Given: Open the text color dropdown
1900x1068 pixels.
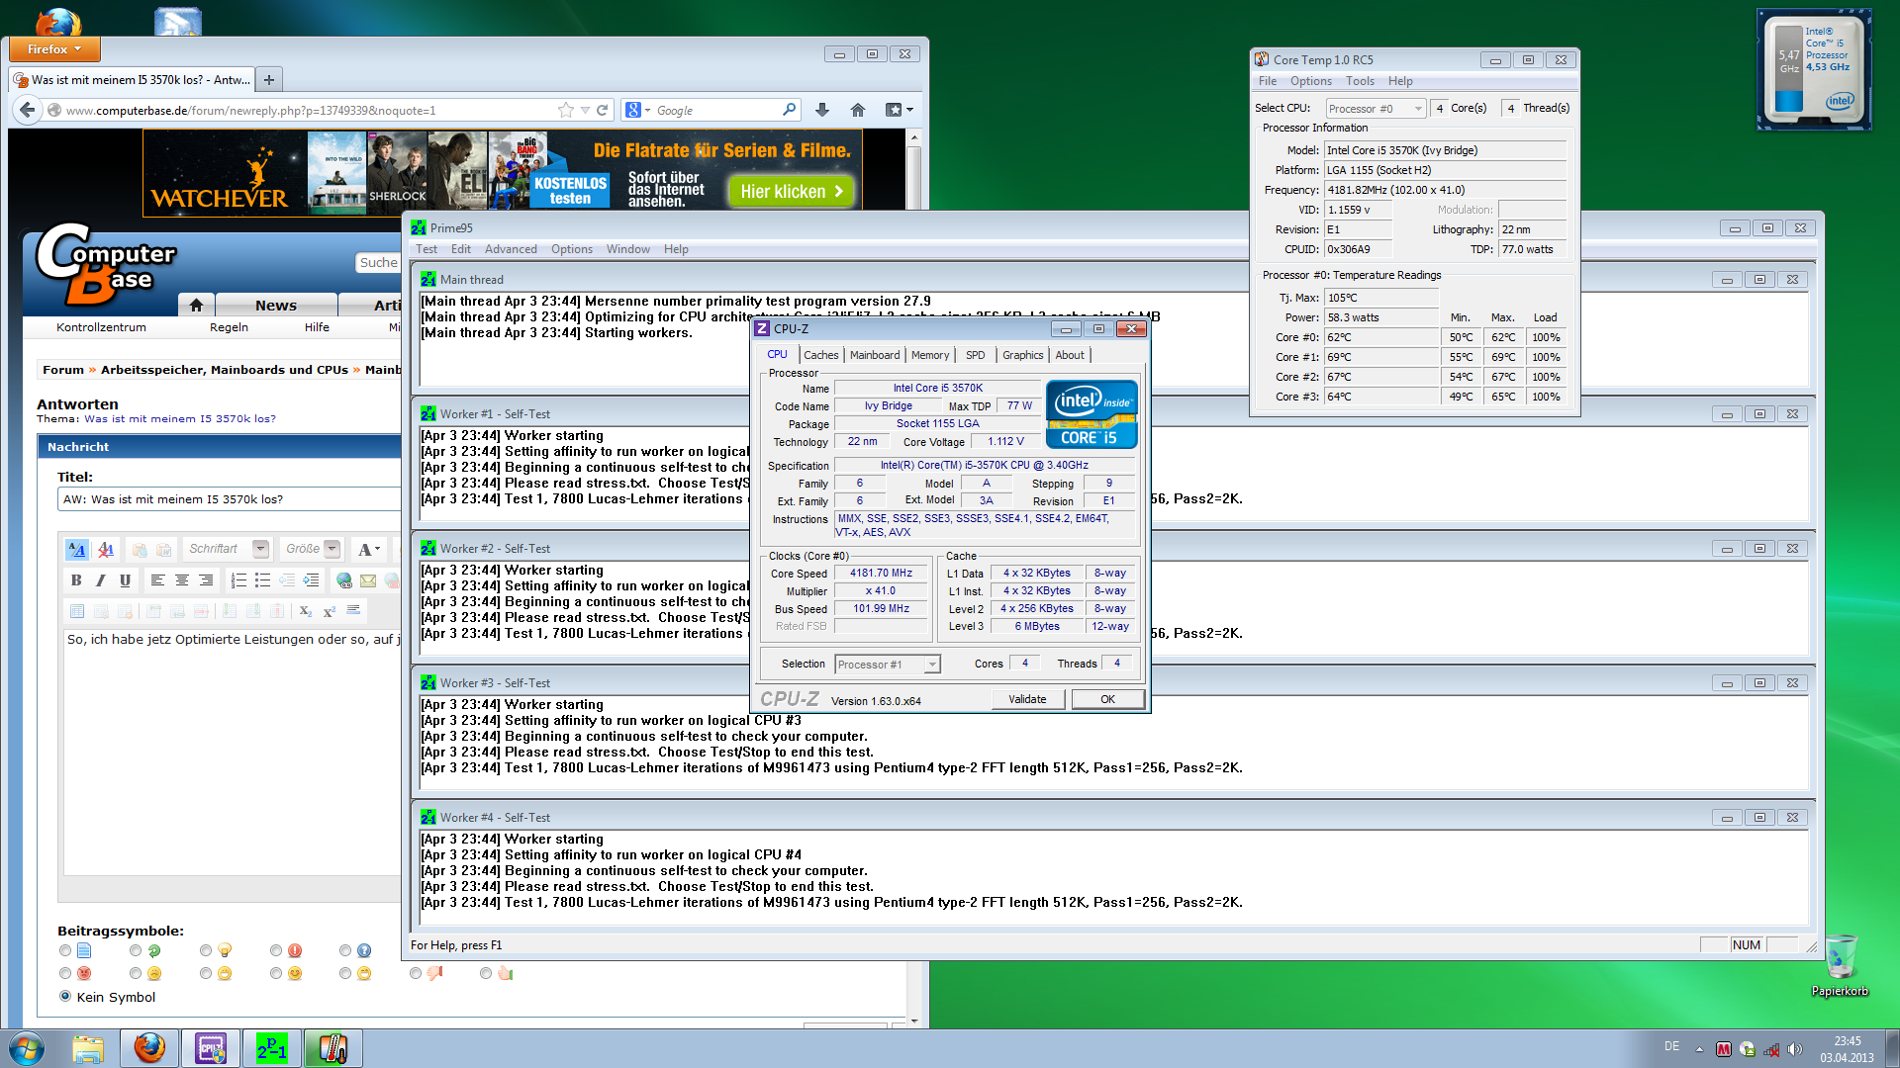Looking at the screenshot, I should point(369,549).
